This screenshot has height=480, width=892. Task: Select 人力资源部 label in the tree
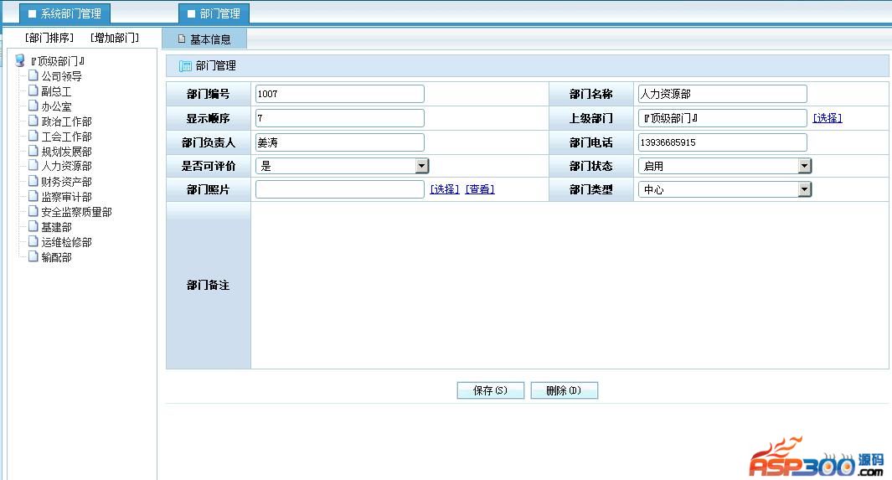tap(66, 166)
